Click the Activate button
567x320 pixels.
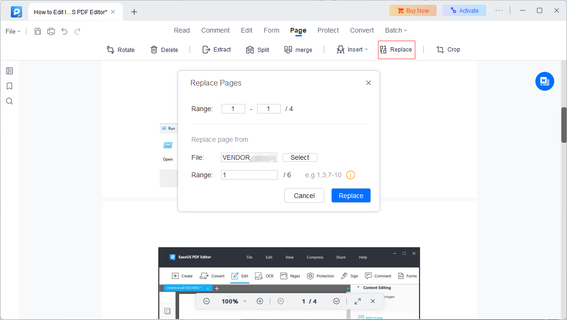pyautogui.click(x=464, y=10)
